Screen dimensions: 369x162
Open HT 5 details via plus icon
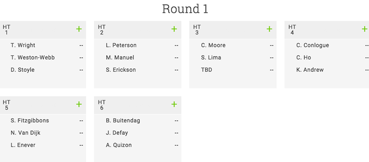click(79, 104)
